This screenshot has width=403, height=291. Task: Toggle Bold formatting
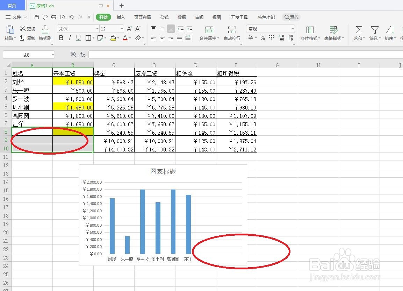(x=61, y=38)
